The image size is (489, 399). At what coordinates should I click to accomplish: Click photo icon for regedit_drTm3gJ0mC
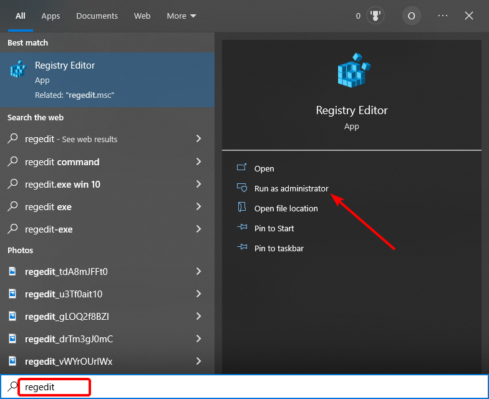click(x=12, y=339)
